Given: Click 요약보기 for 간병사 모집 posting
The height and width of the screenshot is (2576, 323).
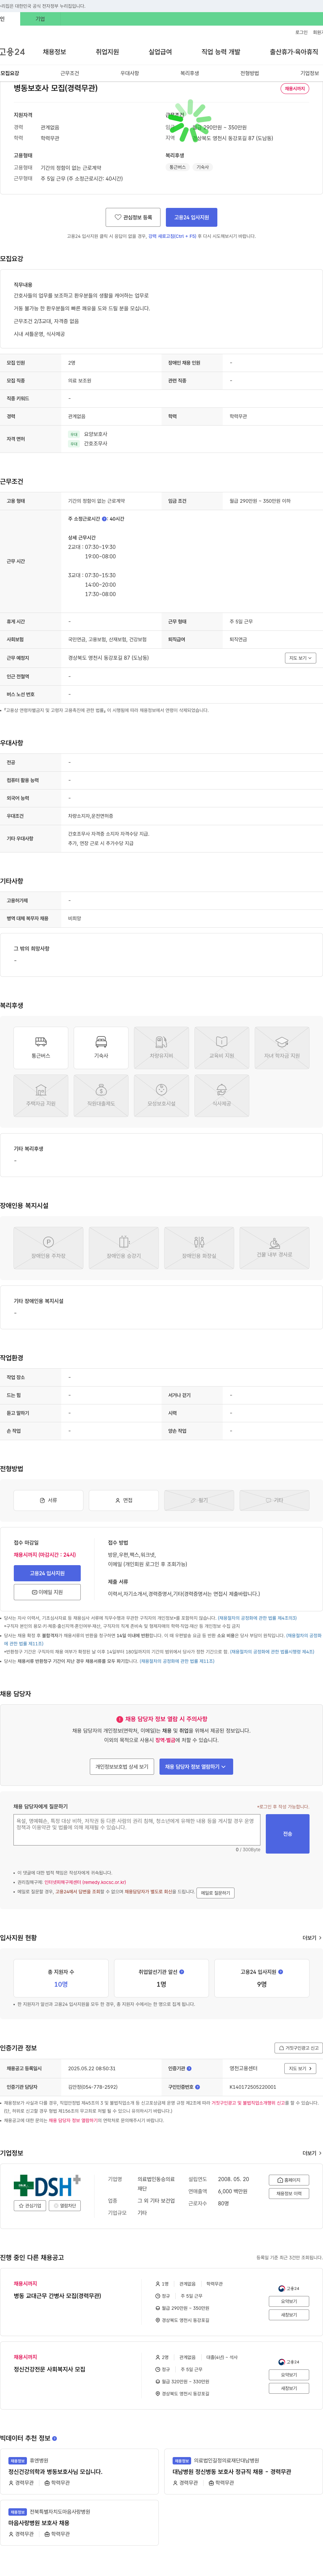Looking at the screenshot, I should pos(289,2301).
